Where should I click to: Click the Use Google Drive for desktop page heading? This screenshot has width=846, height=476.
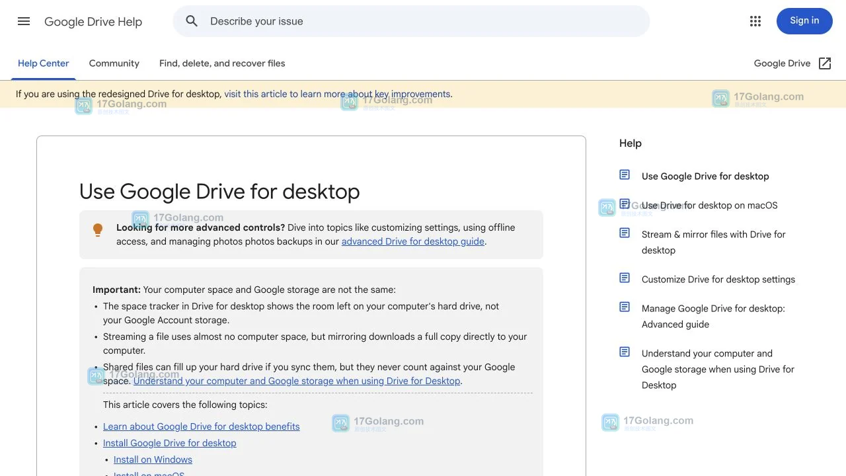(219, 192)
